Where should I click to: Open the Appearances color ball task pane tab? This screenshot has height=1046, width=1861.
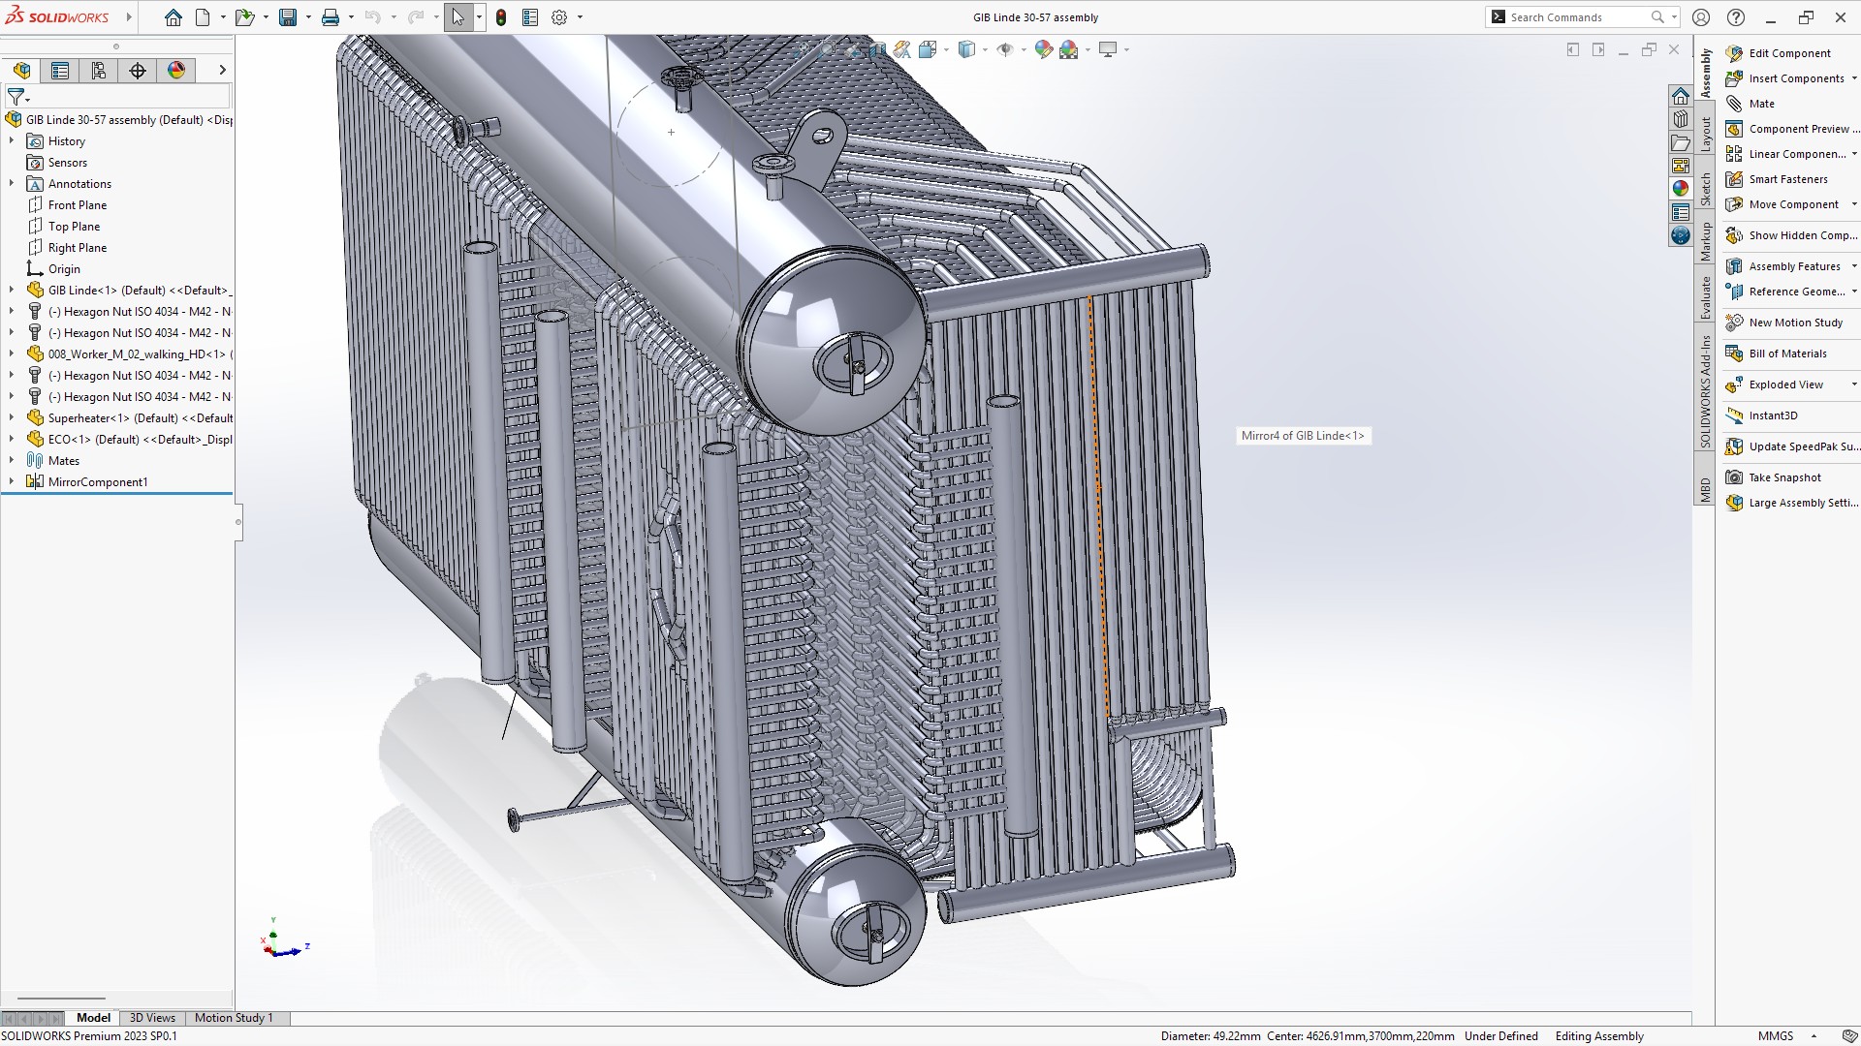(x=1681, y=189)
